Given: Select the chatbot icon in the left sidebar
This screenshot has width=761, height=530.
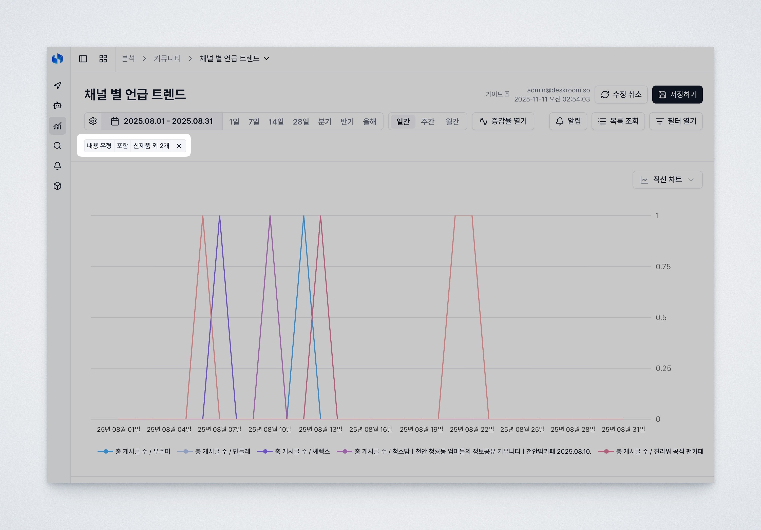Looking at the screenshot, I should click(57, 106).
